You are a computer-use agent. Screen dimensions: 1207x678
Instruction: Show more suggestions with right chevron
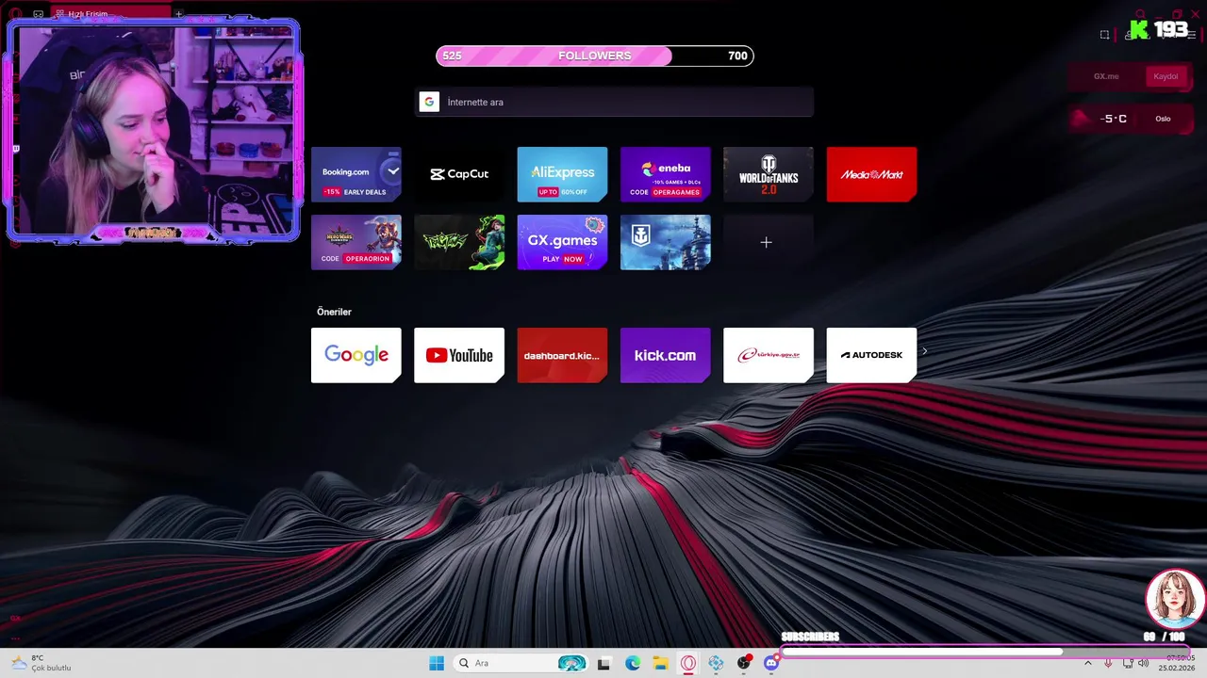[925, 351]
